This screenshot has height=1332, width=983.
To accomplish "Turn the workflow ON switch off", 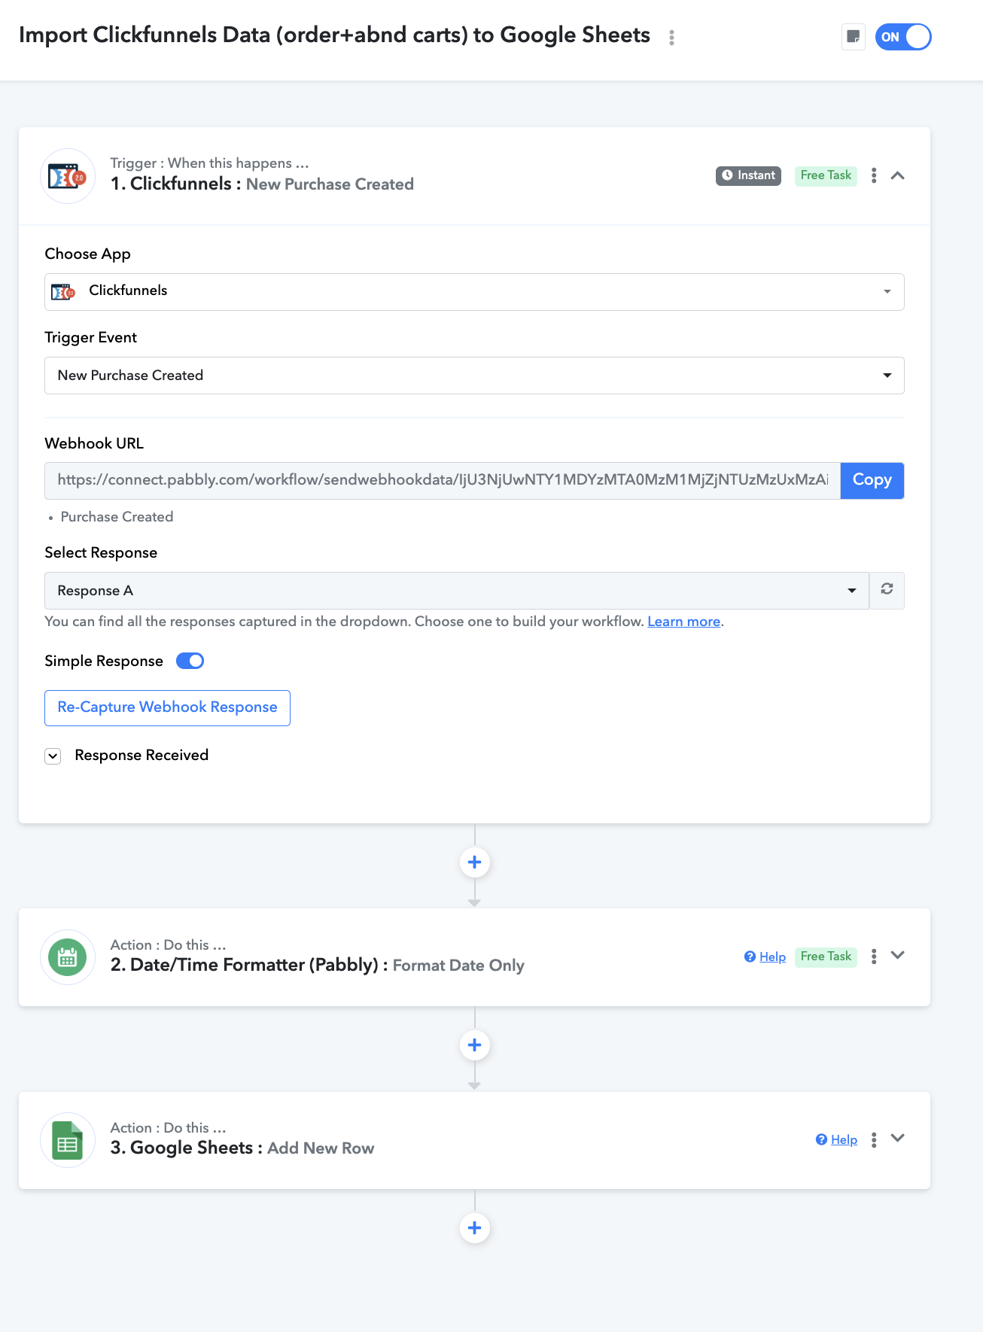I will [x=903, y=37].
